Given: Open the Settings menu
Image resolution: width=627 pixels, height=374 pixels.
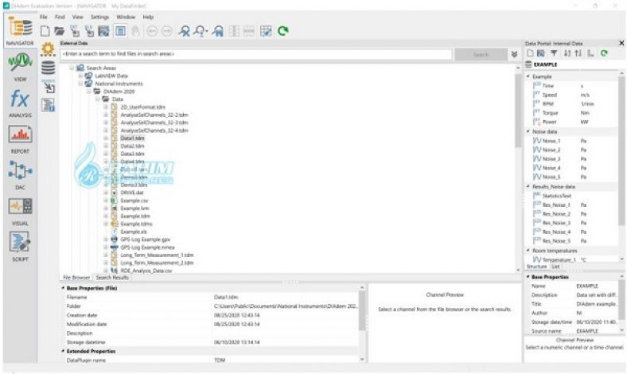Looking at the screenshot, I should coord(99,17).
